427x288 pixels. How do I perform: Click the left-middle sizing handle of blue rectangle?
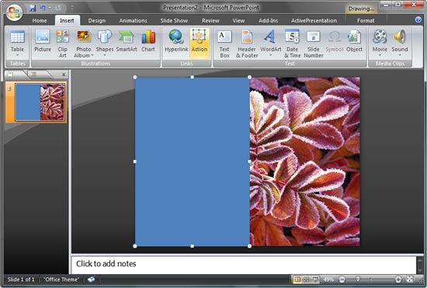click(135, 161)
